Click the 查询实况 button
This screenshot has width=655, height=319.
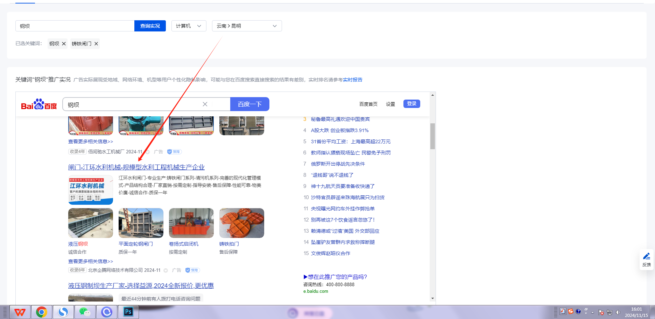(150, 26)
